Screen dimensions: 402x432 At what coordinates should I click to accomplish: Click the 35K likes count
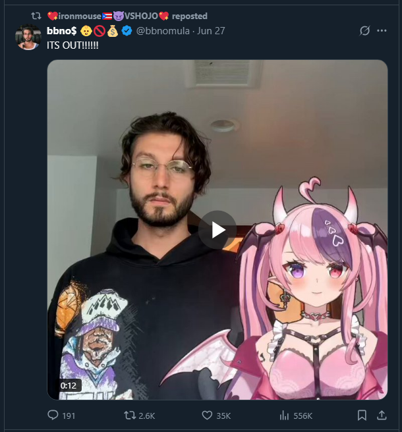(x=223, y=416)
